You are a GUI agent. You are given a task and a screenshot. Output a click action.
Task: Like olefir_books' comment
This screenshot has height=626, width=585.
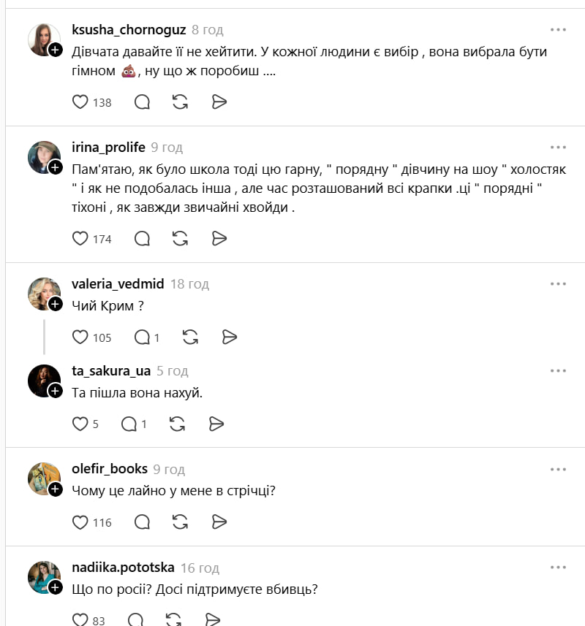[x=80, y=522]
